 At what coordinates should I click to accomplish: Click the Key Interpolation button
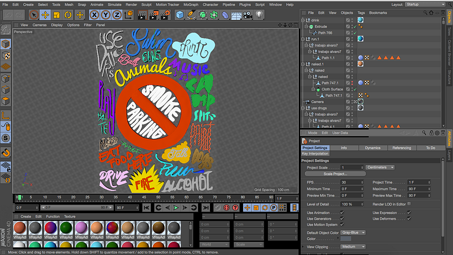click(315, 154)
